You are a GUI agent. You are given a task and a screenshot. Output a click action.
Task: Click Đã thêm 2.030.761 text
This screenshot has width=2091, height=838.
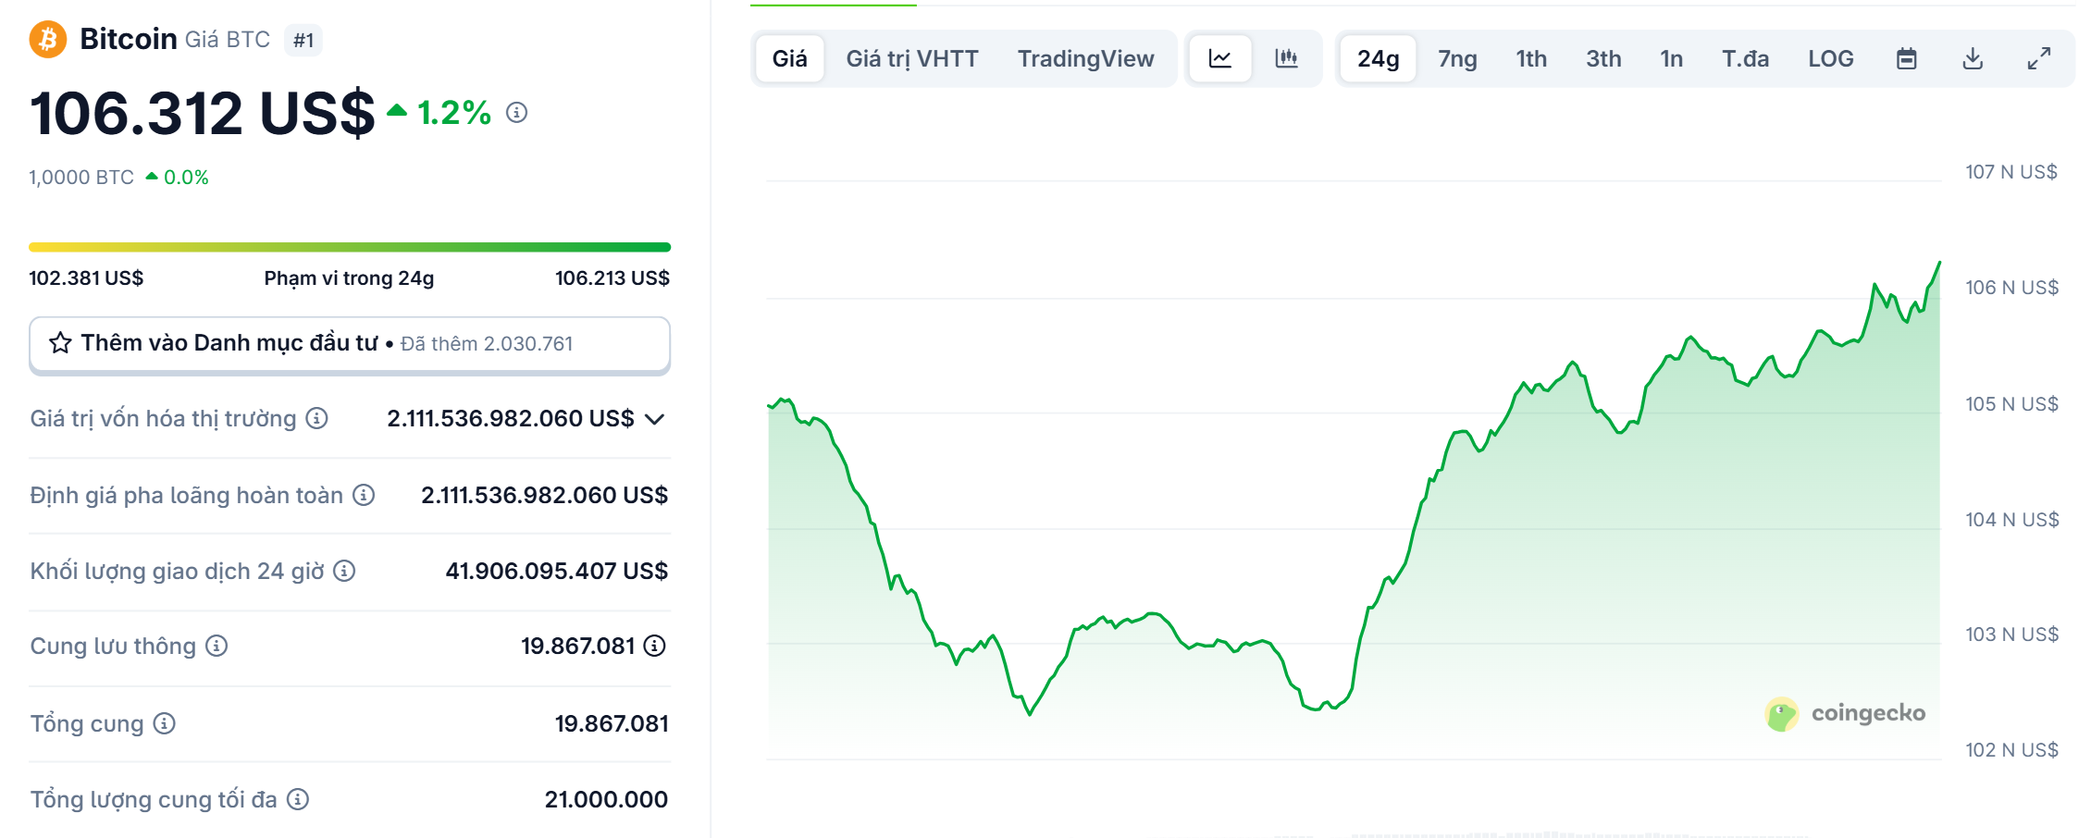pyautogui.click(x=487, y=344)
